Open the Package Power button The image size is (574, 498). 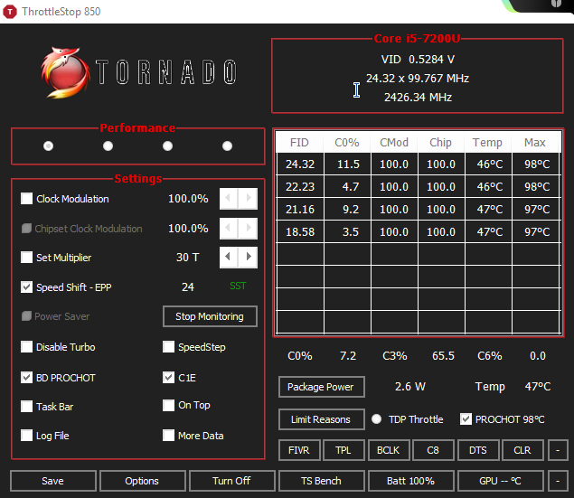322,387
